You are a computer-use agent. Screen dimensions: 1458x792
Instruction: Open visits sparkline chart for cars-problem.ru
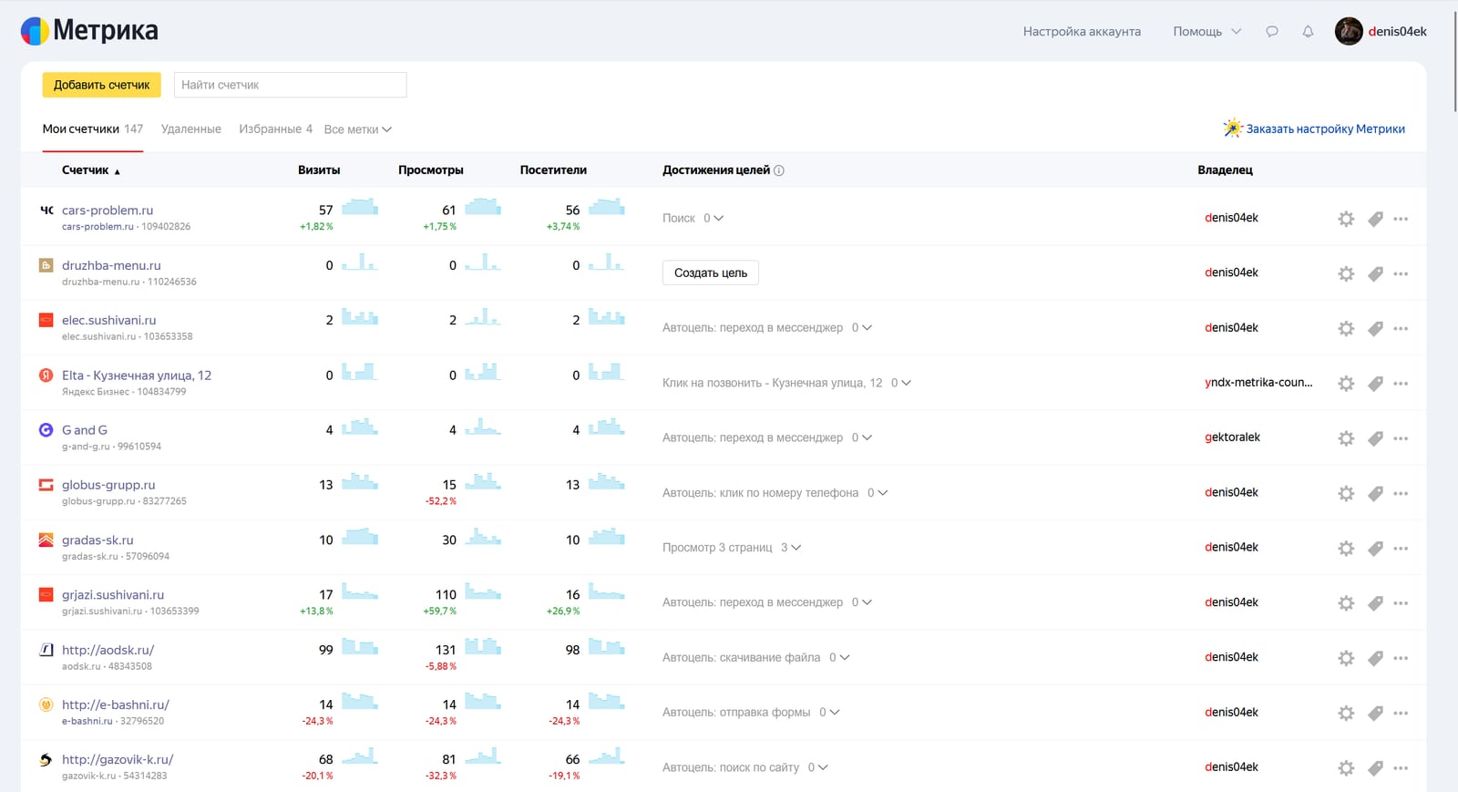[x=360, y=207]
